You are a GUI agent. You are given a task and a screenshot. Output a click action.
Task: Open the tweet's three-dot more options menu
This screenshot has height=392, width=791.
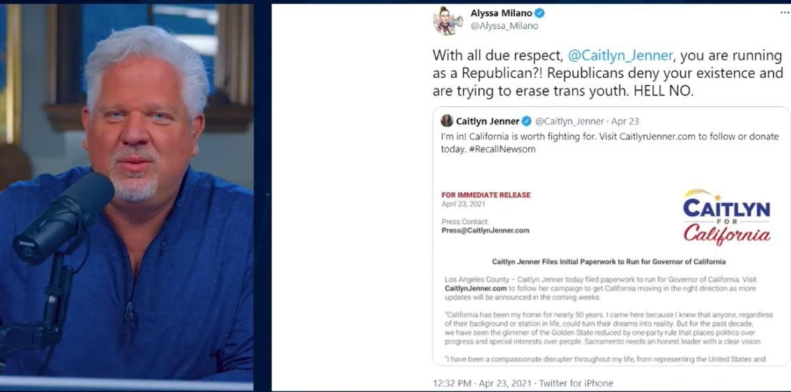pos(785,13)
